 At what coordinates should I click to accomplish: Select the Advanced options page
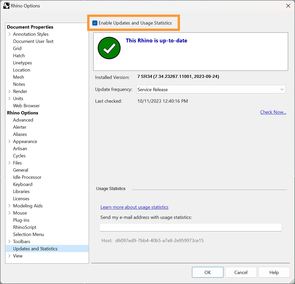(x=23, y=120)
